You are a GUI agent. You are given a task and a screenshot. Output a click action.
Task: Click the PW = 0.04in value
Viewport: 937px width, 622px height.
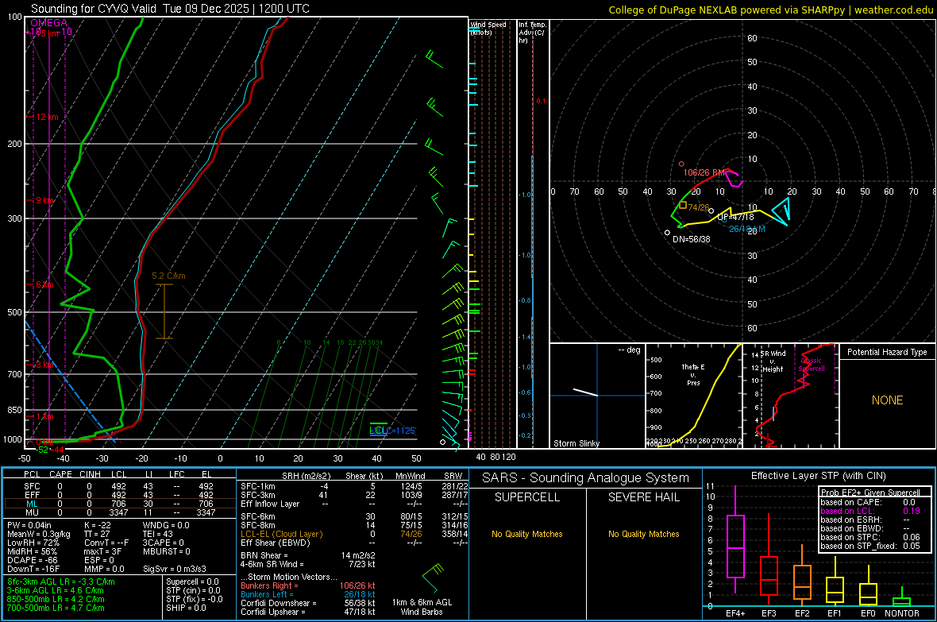pos(29,525)
